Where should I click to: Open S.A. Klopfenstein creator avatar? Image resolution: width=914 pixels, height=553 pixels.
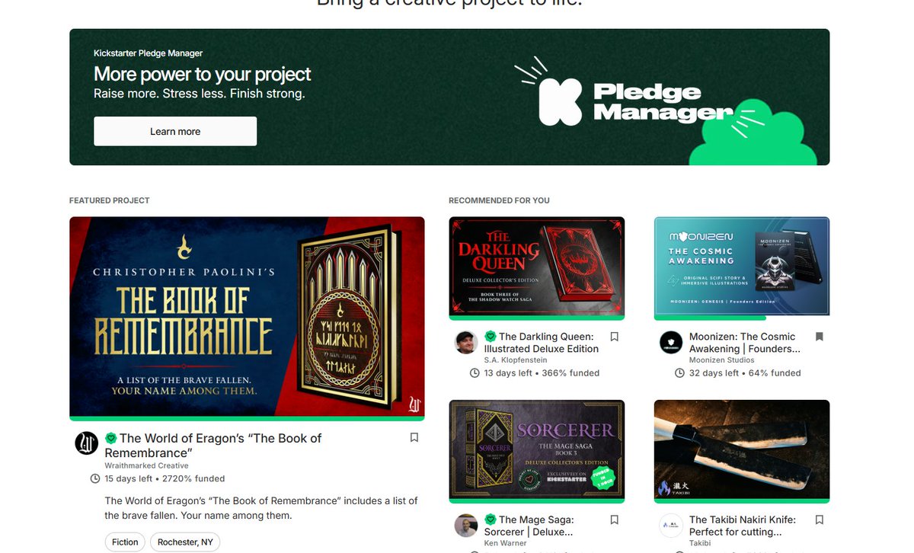coord(466,343)
